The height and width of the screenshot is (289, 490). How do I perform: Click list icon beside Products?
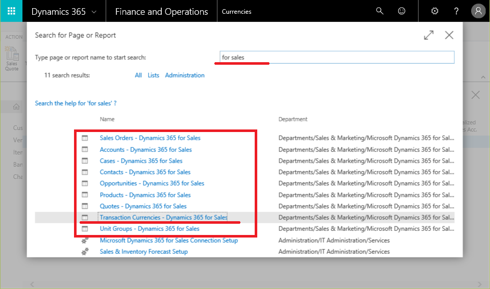tap(85, 195)
